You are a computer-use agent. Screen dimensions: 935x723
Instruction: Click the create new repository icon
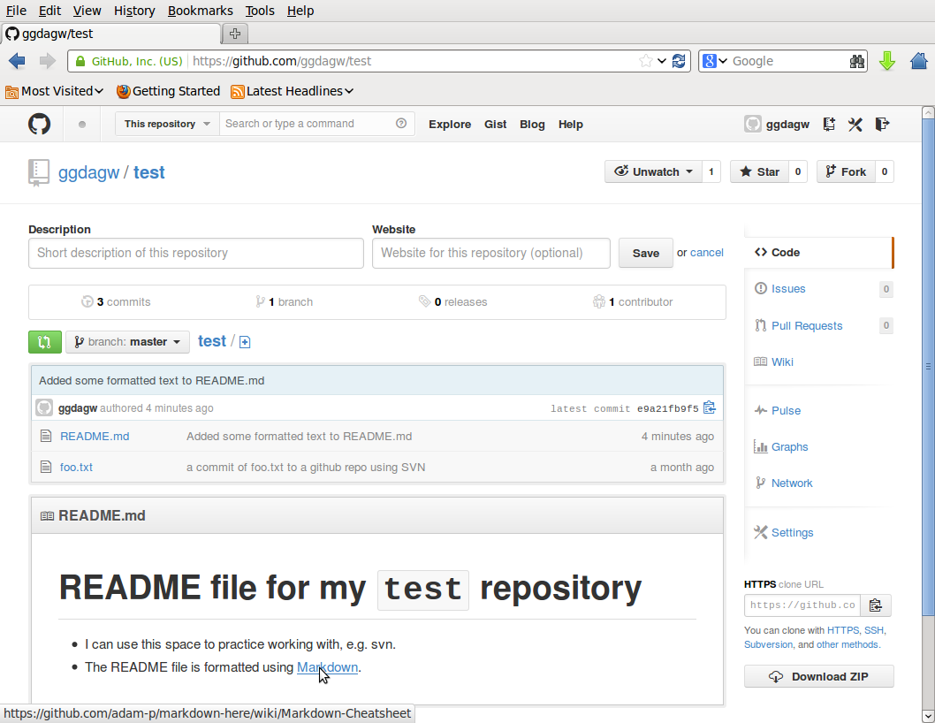(828, 125)
